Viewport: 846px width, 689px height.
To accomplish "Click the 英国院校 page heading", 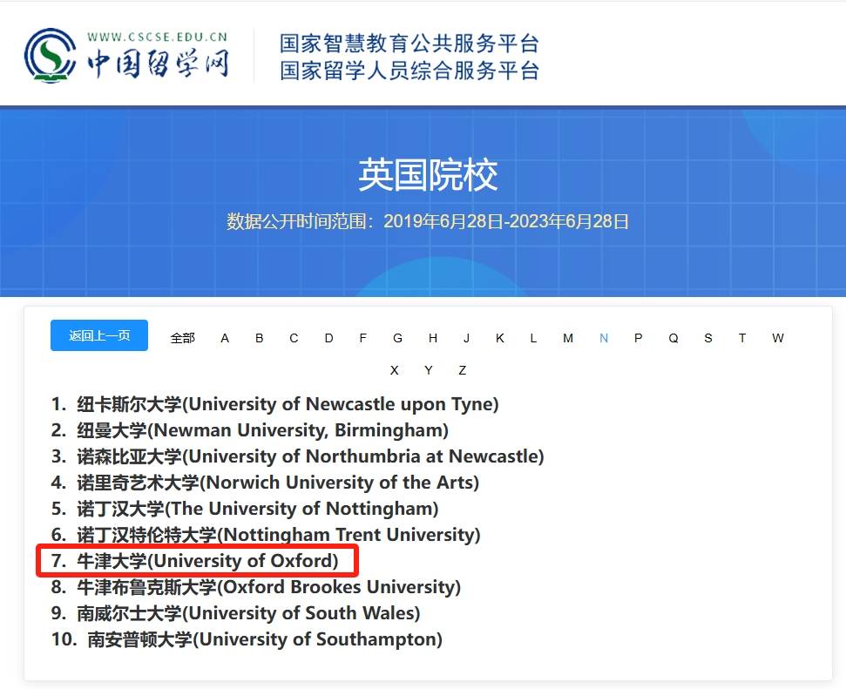I will [428, 175].
